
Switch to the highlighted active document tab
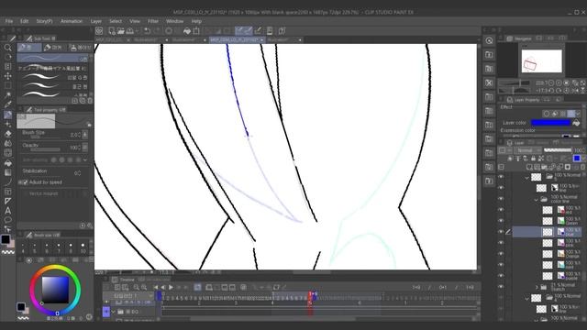pos(236,39)
